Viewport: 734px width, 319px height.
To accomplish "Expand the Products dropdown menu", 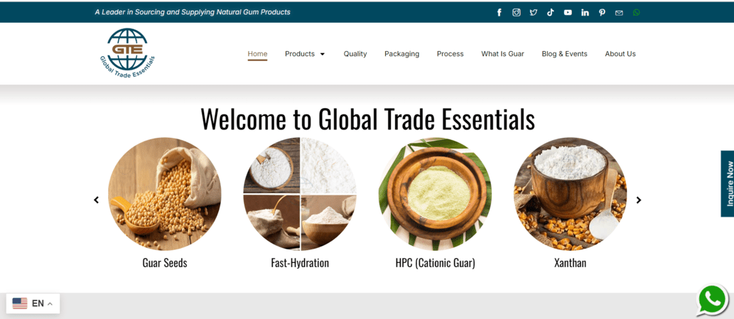I will [305, 54].
